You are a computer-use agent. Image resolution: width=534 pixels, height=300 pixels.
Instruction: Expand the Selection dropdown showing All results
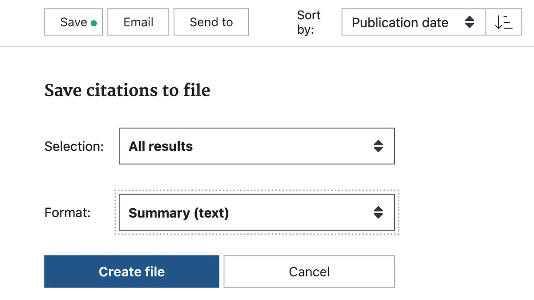tap(257, 146)
